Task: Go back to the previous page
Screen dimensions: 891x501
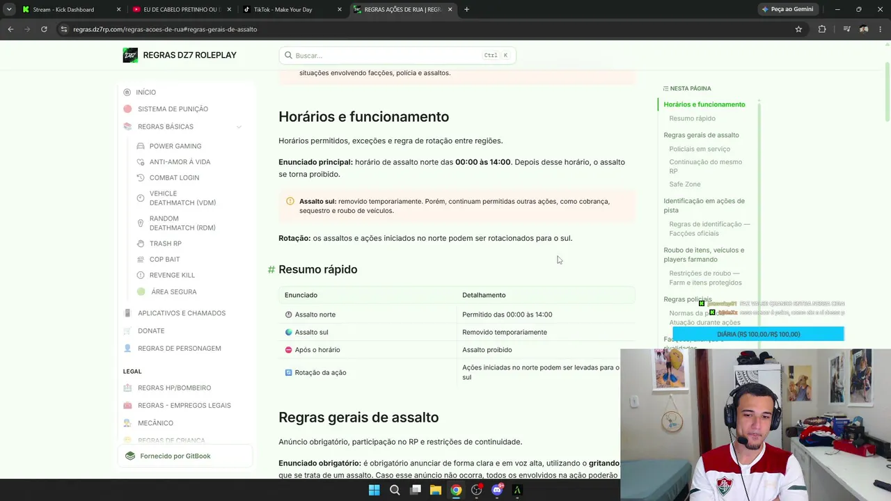Action: point(10,29)
